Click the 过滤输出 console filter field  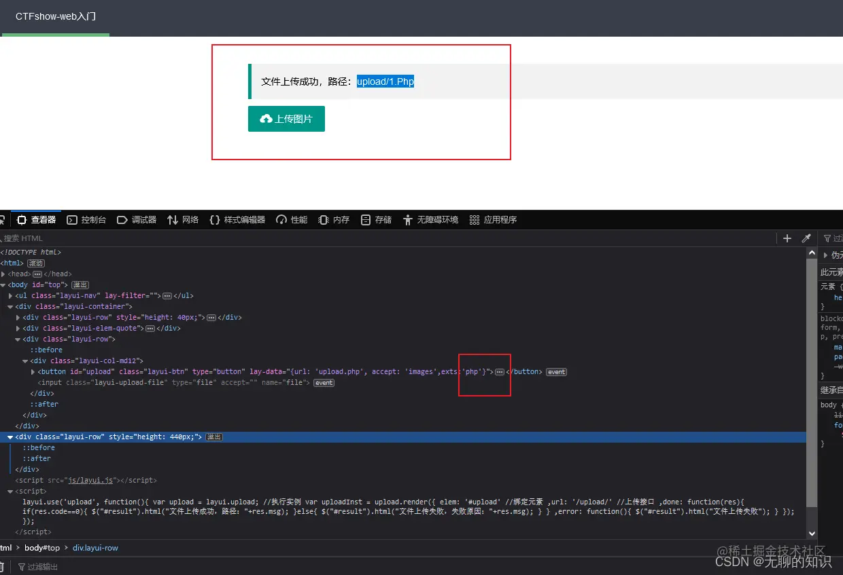pyautogui.click(x=43, y=567)
